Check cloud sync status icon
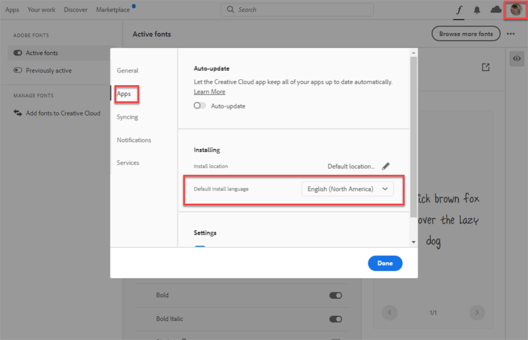 point(496,10)
